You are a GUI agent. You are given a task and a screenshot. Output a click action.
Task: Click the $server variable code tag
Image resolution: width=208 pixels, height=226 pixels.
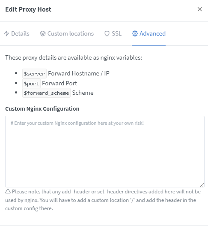click(x=34, y=74)
